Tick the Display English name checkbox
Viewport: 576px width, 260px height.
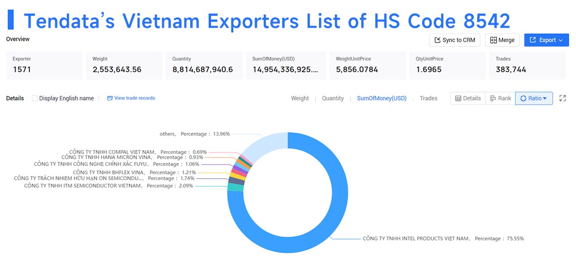34,98
